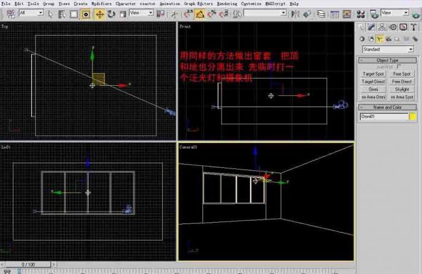Select the Move tool in the toolbar
422x274 pixels.
(101, 13)
